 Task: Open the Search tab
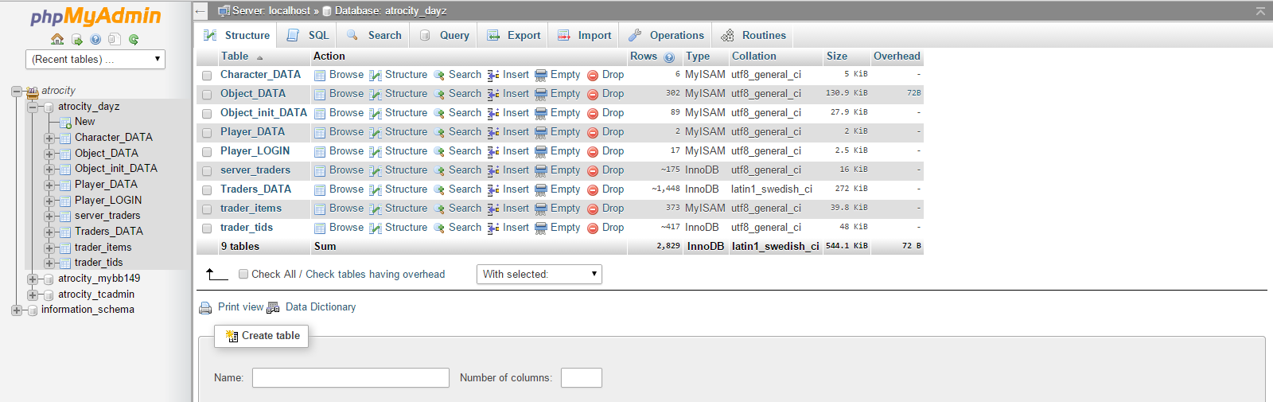[373, 35]
